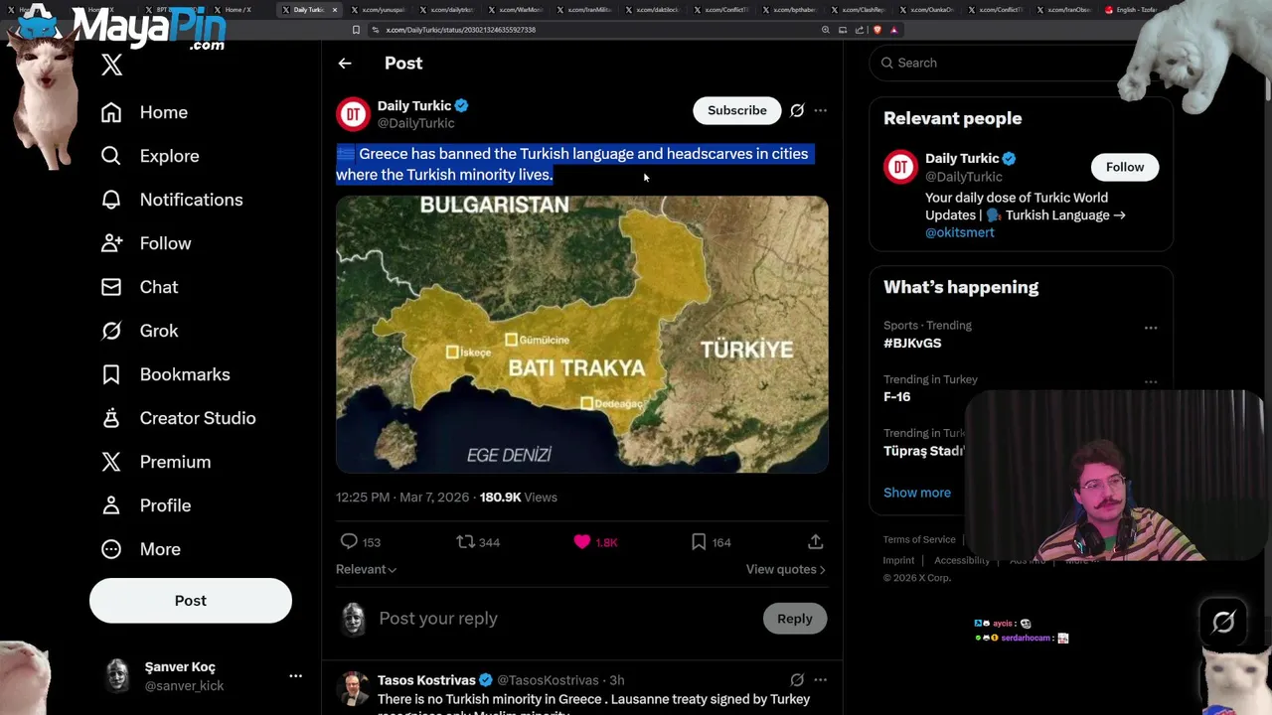This screenshot has height=715, width=1272.
Task: Open Tasos Kostrivas avatar on reply
Action: pyautogui.click(x=353, y=687)
